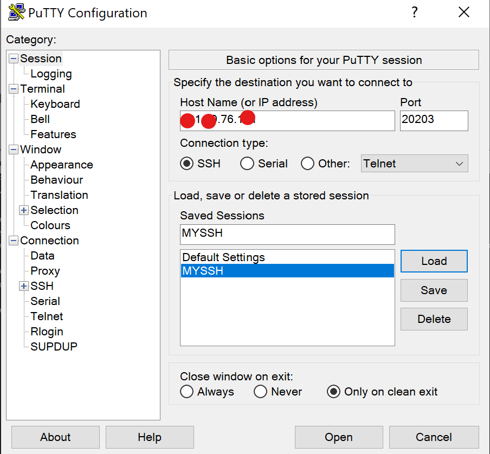
Task: Expand the SSH tree node
Action: click(x=24, y=286)
